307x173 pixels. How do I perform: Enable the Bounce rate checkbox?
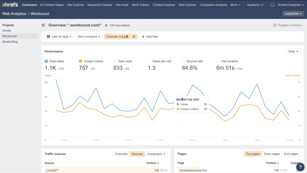pos(183,61)
